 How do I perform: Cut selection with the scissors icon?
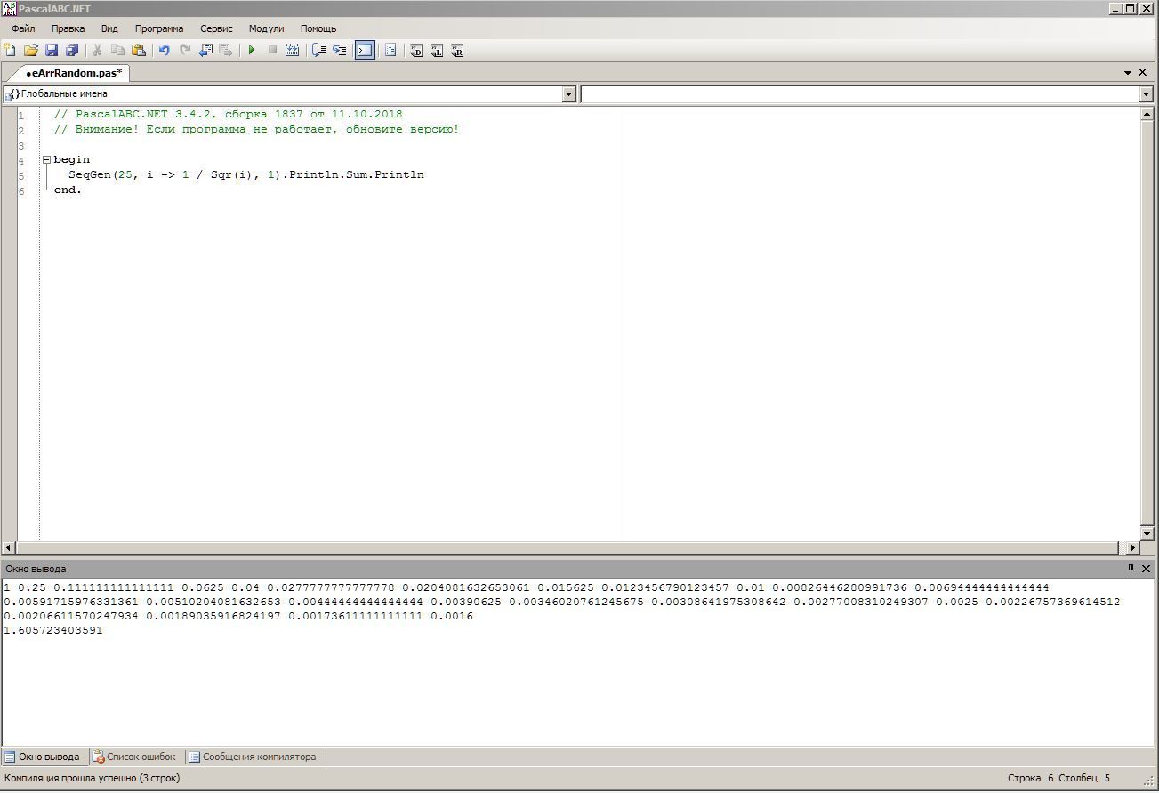(97, 51)
